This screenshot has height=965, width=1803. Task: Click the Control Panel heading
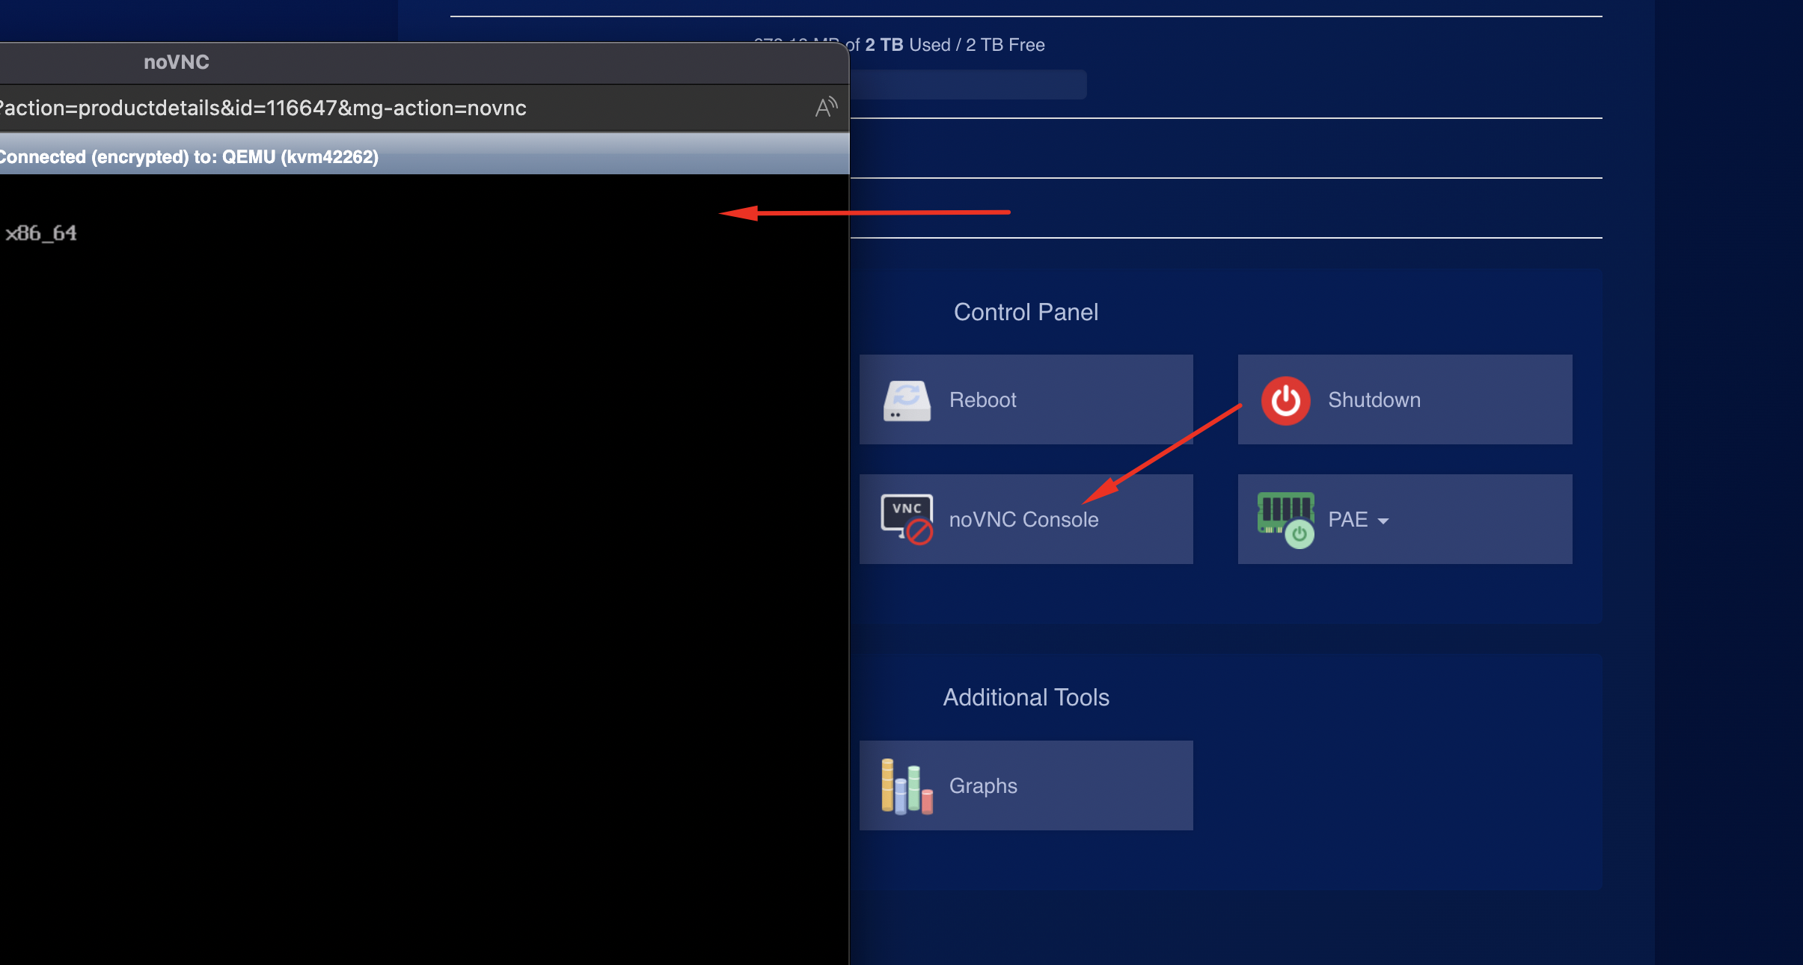point(1026,312)
